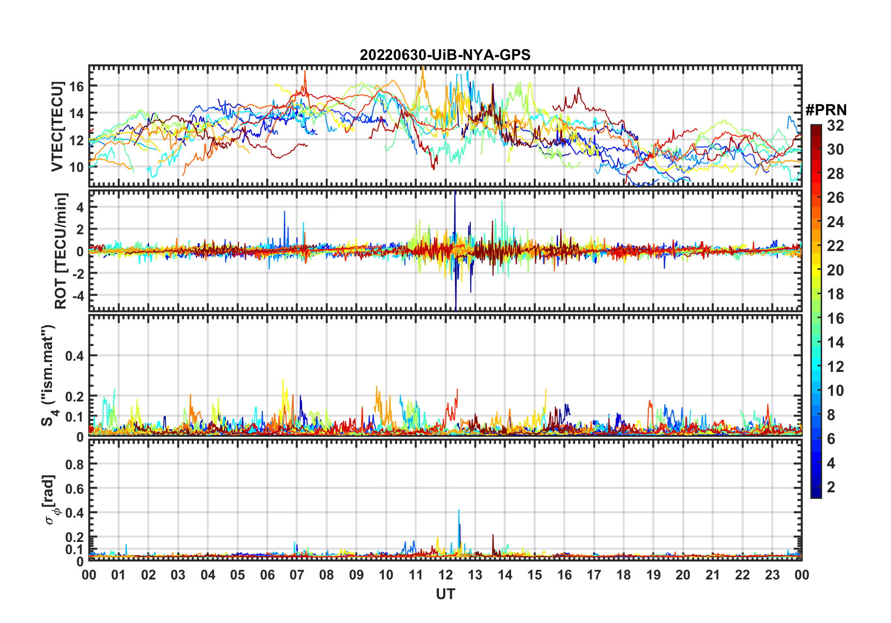Click the PRN colorbar strip

[x=816, y=311]
